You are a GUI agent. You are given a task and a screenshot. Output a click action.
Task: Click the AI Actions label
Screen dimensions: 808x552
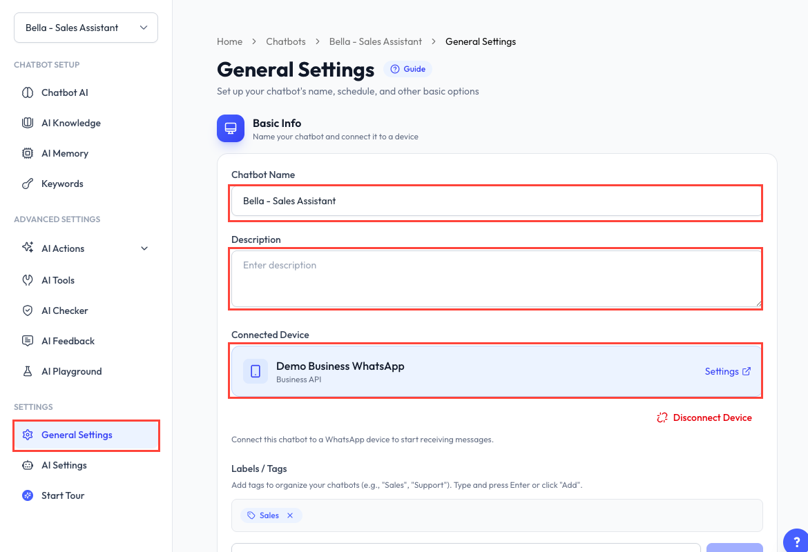[x=63, y=248]
